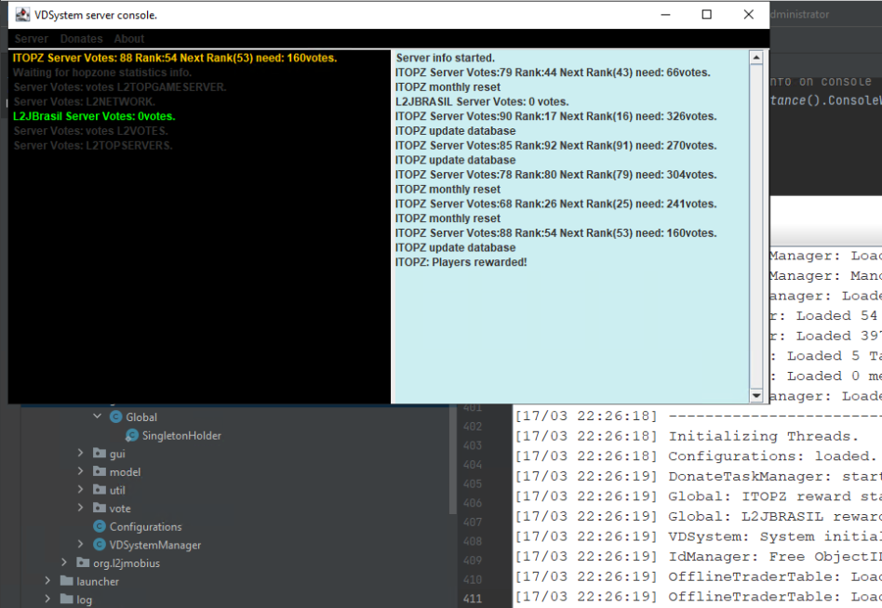Viewport: 882px width, 608px height.
Task: Open the Server menu
Action: coord(32,39)
